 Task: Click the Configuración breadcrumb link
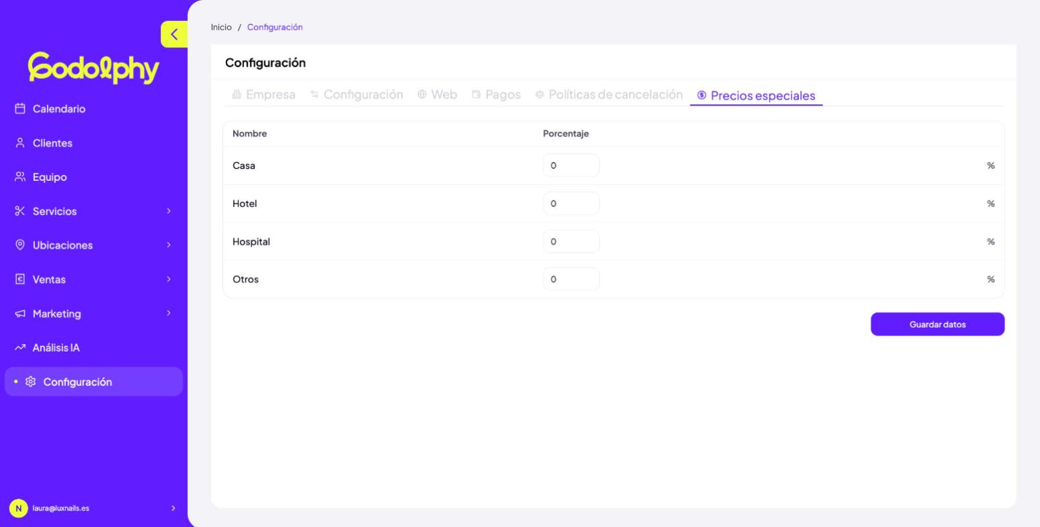pos(275,28)
